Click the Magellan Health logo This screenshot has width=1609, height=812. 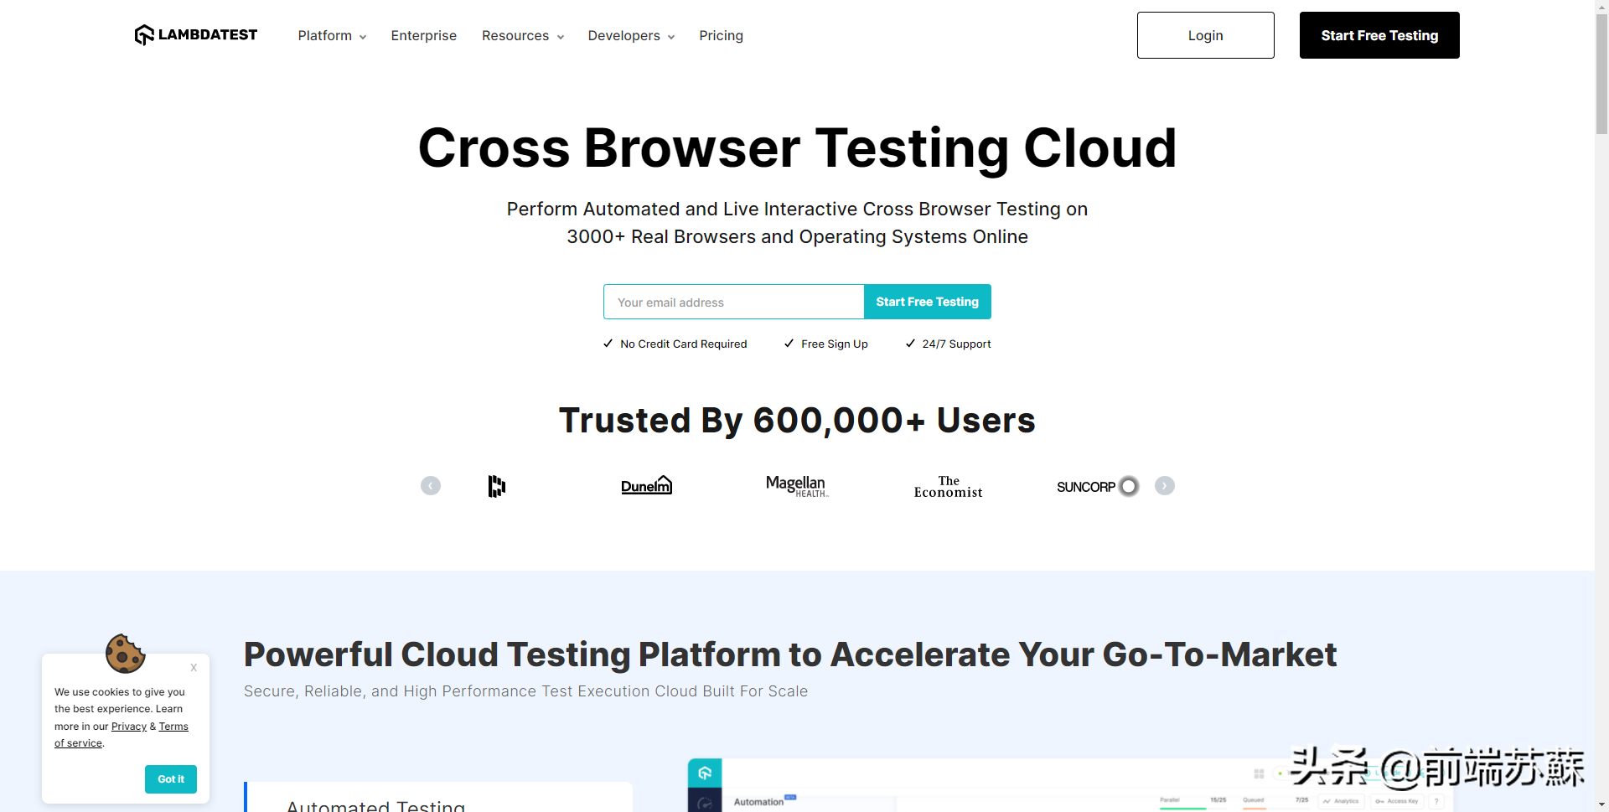click(x=797, y=486)
